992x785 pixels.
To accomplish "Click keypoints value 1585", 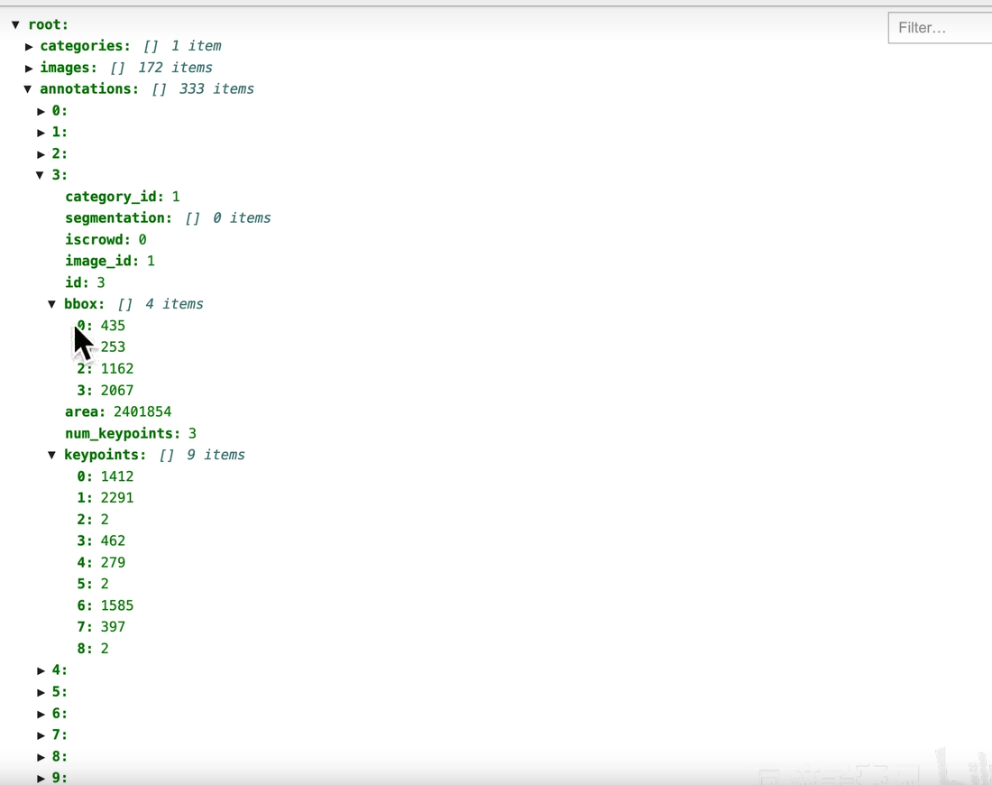I will point(117,605).
